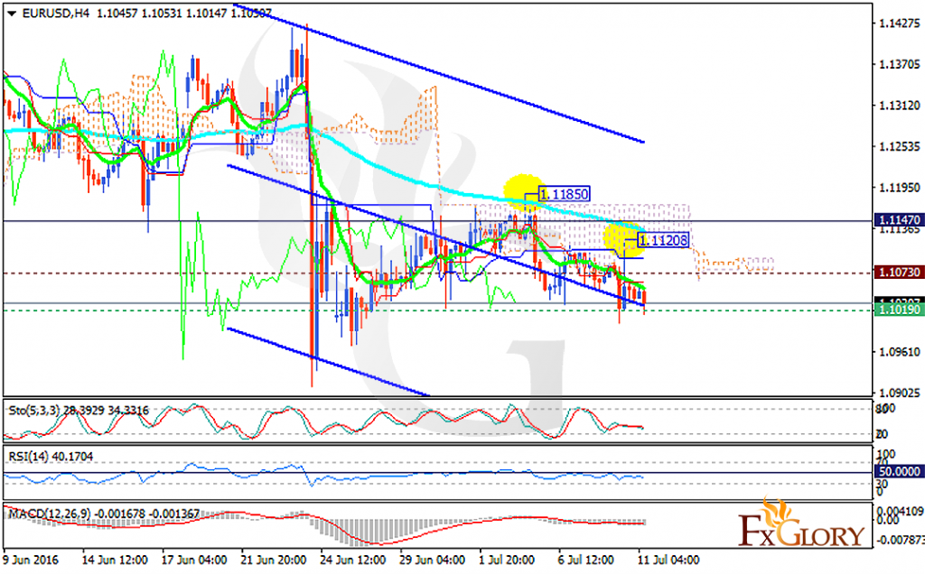Click the 1.13120 price axis value
Screen dimensions: 925x574
pos(899,106)
